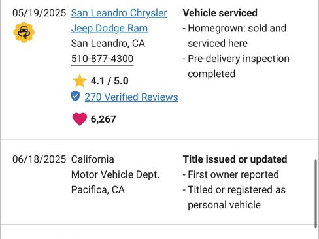Screen dimensions: 319x239
Task: Click the Pacifica, CA location text
Action: (98, 190)
